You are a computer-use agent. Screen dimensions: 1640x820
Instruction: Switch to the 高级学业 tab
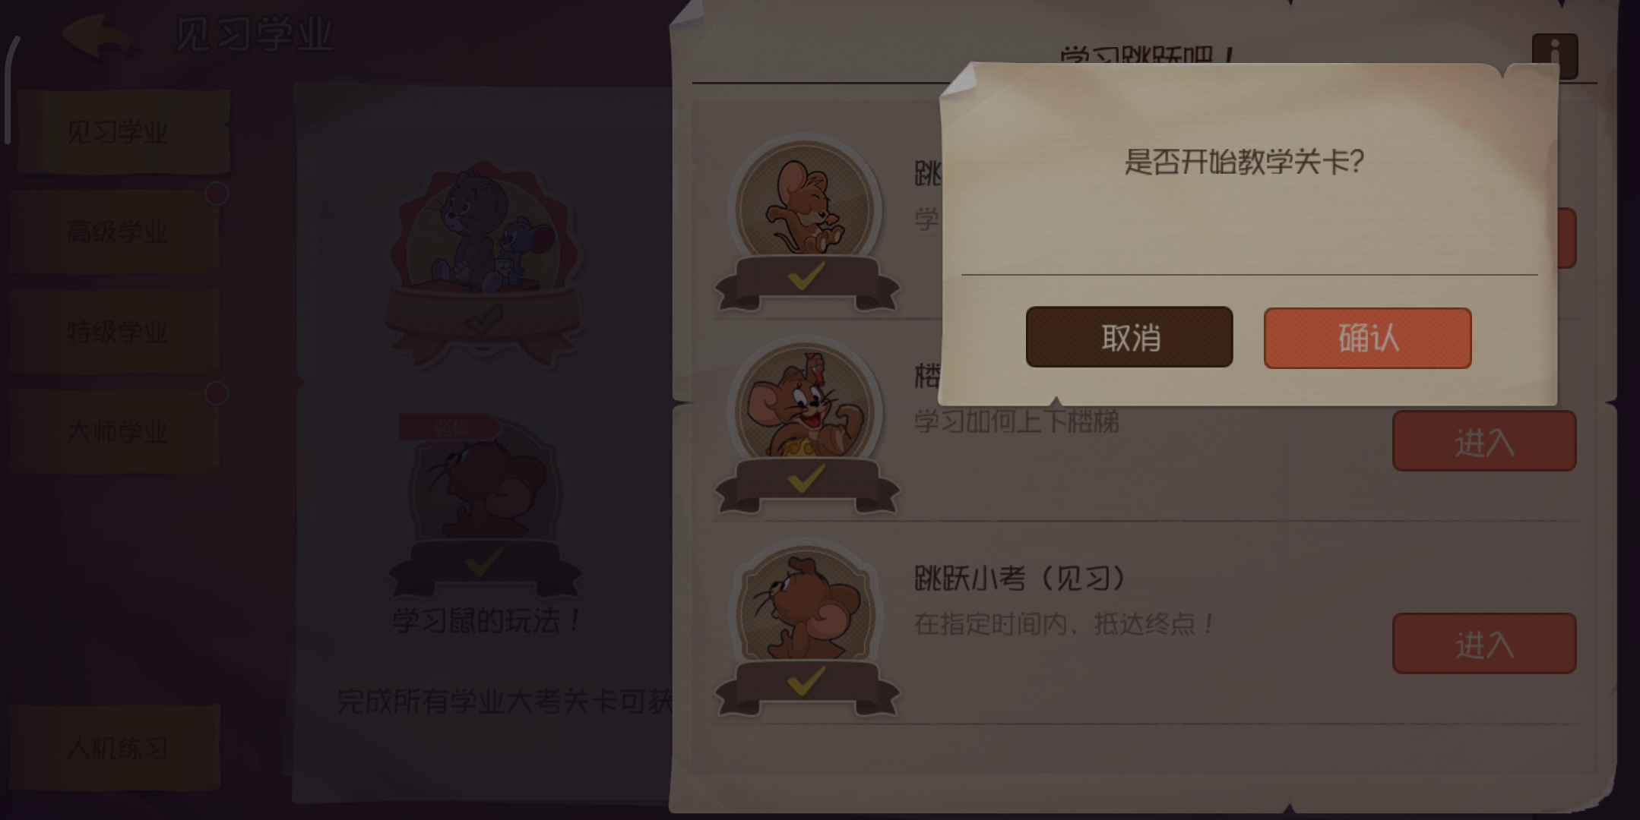[116, 232]
